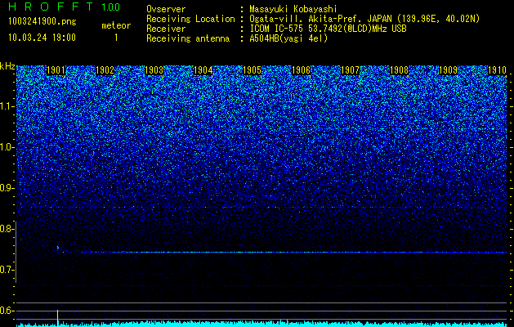Click the 1905 time marker

252,70
